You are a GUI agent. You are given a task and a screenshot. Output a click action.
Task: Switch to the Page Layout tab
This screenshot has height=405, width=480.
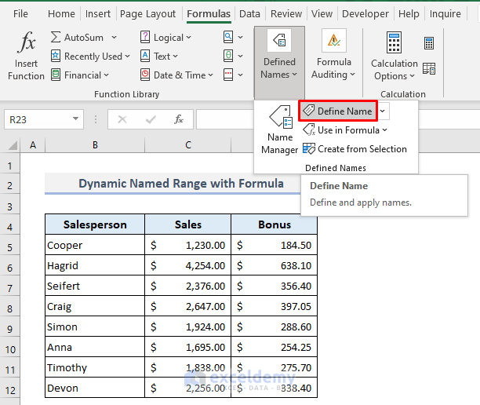coord(147,14)
